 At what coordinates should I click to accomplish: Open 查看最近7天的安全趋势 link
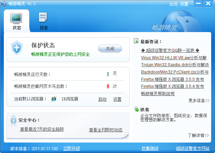coord(42,129)
